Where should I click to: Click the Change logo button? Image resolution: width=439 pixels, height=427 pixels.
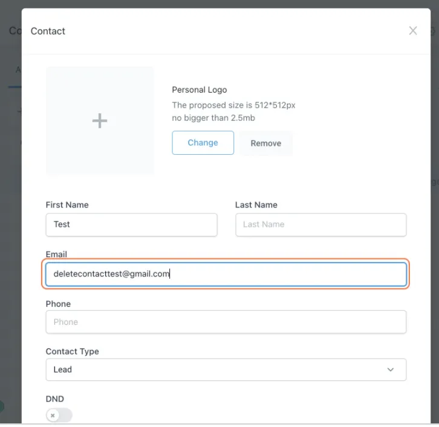[203, 143]
